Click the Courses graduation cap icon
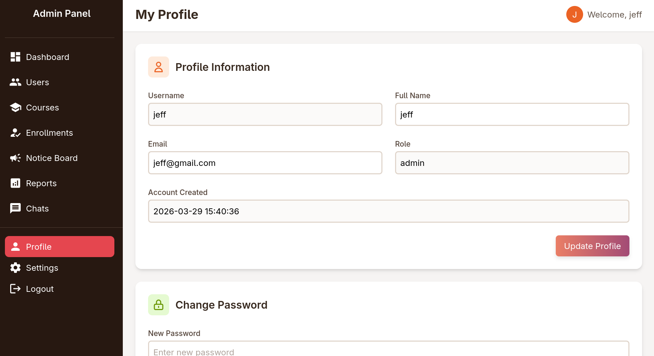The width and height of the screenshot is (654, 356). pos(15,107)
